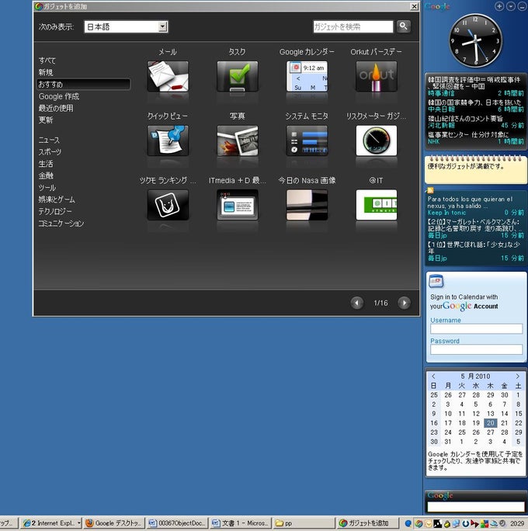Select the おすすめ category
528x531 pixels.
[x=83, y=85]
